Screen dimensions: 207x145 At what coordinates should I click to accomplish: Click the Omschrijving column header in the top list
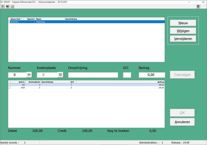point(115,19)
